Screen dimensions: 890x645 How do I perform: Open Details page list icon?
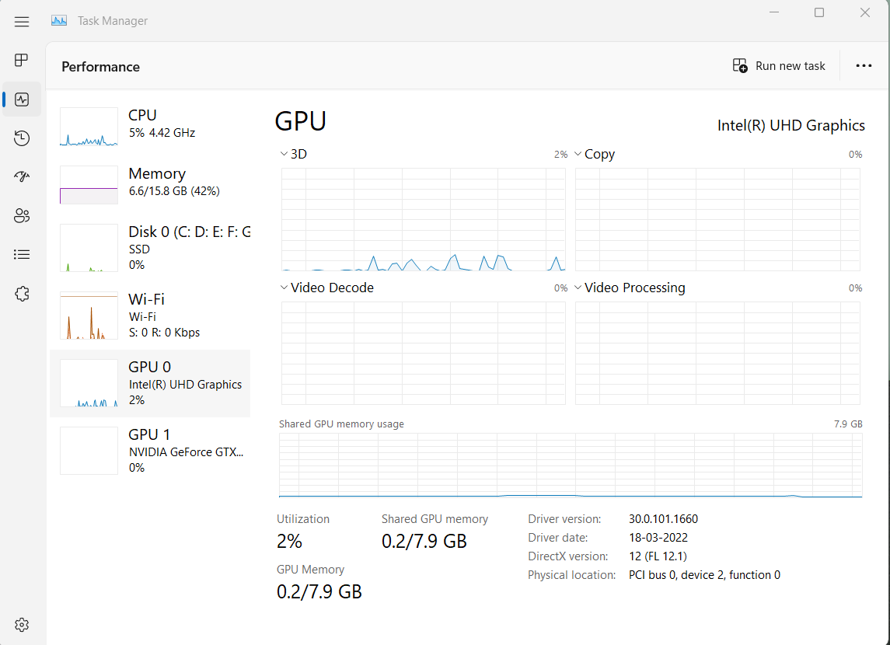click(x=22, y=255)
